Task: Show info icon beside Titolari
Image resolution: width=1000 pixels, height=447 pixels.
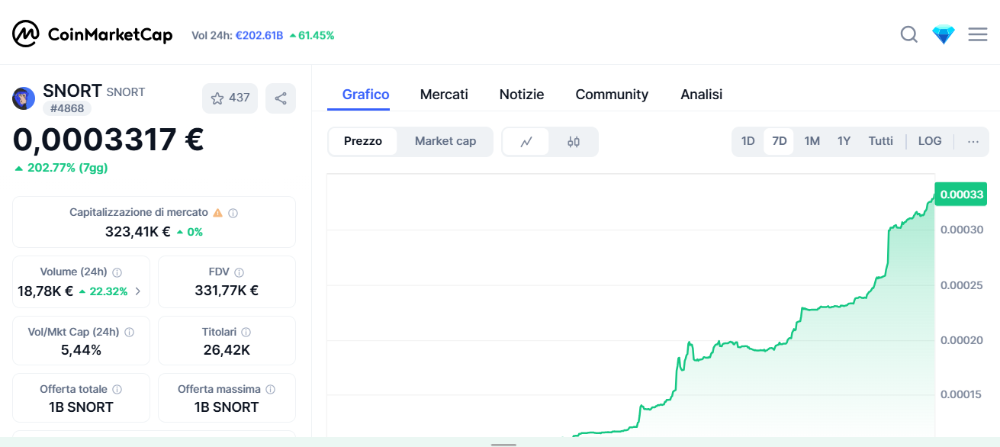Action: [x=246, y=333]
